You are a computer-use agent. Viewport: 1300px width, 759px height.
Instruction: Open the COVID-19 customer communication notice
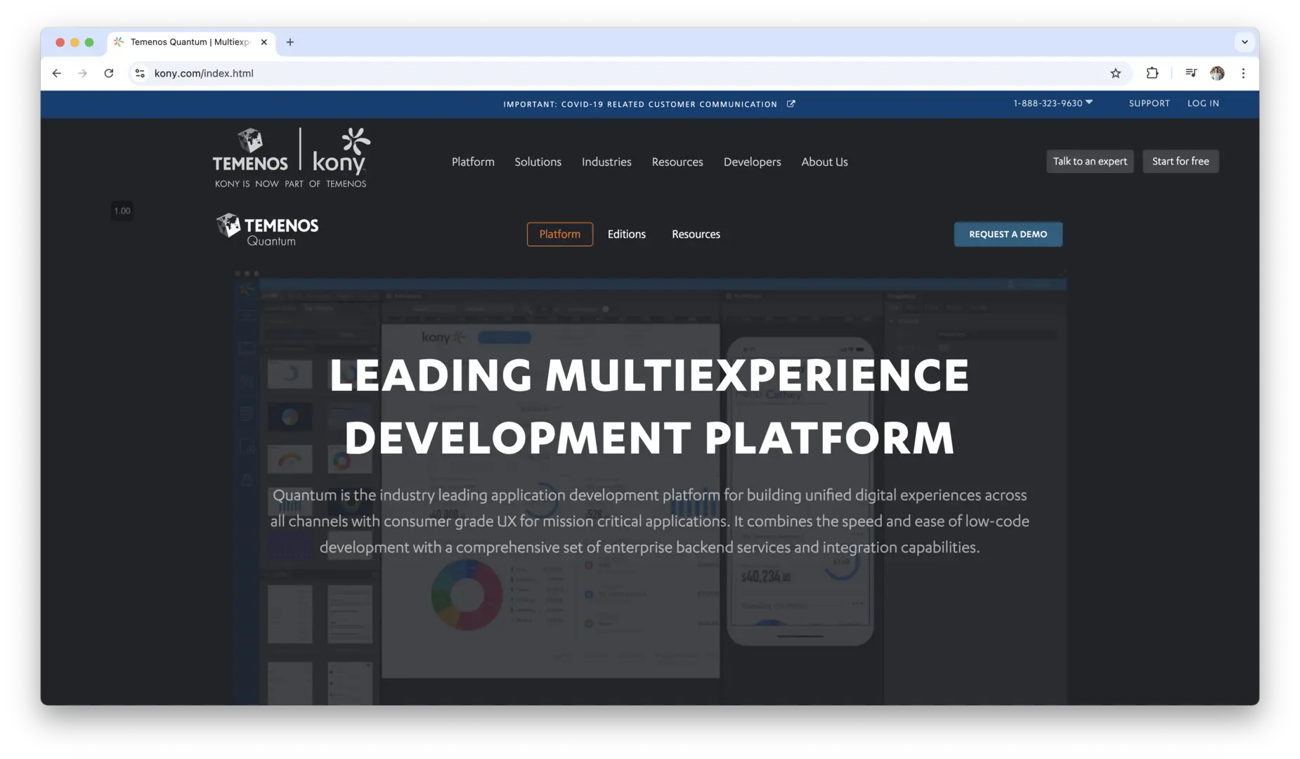(640, 104)
